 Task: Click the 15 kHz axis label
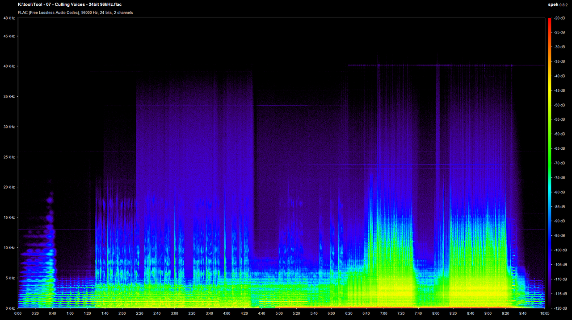tap(9, 217)
